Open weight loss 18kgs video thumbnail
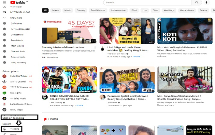215x135 pixels. [x=127, y=31]
